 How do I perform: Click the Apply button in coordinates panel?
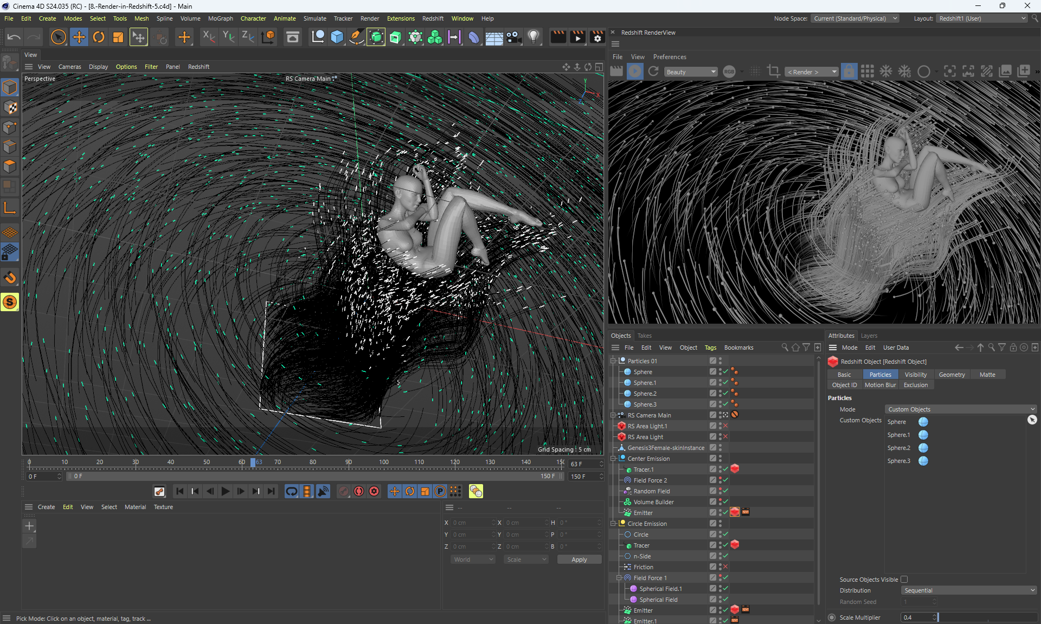click(x=579, y=559)
